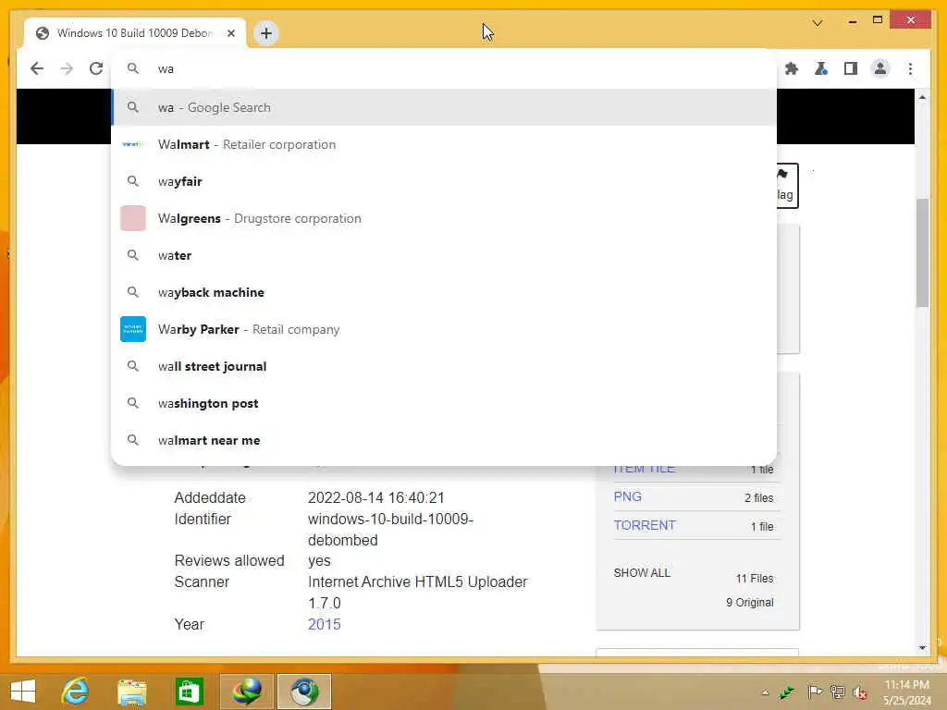Screen dimensions: 947x710
Task: Choose the 'water' search suggestion
Action: click(444, 255)
